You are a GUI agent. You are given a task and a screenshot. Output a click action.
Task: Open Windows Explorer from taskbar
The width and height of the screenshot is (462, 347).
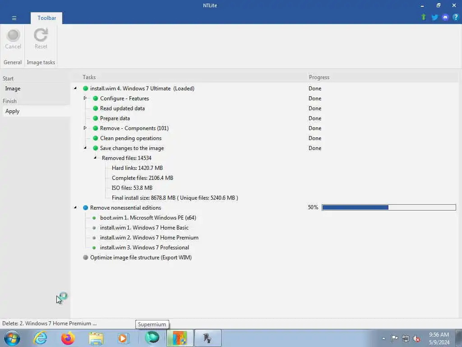96,338
